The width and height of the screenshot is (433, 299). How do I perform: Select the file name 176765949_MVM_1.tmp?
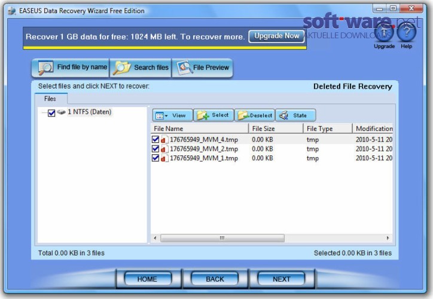click(x=204, y=158)
